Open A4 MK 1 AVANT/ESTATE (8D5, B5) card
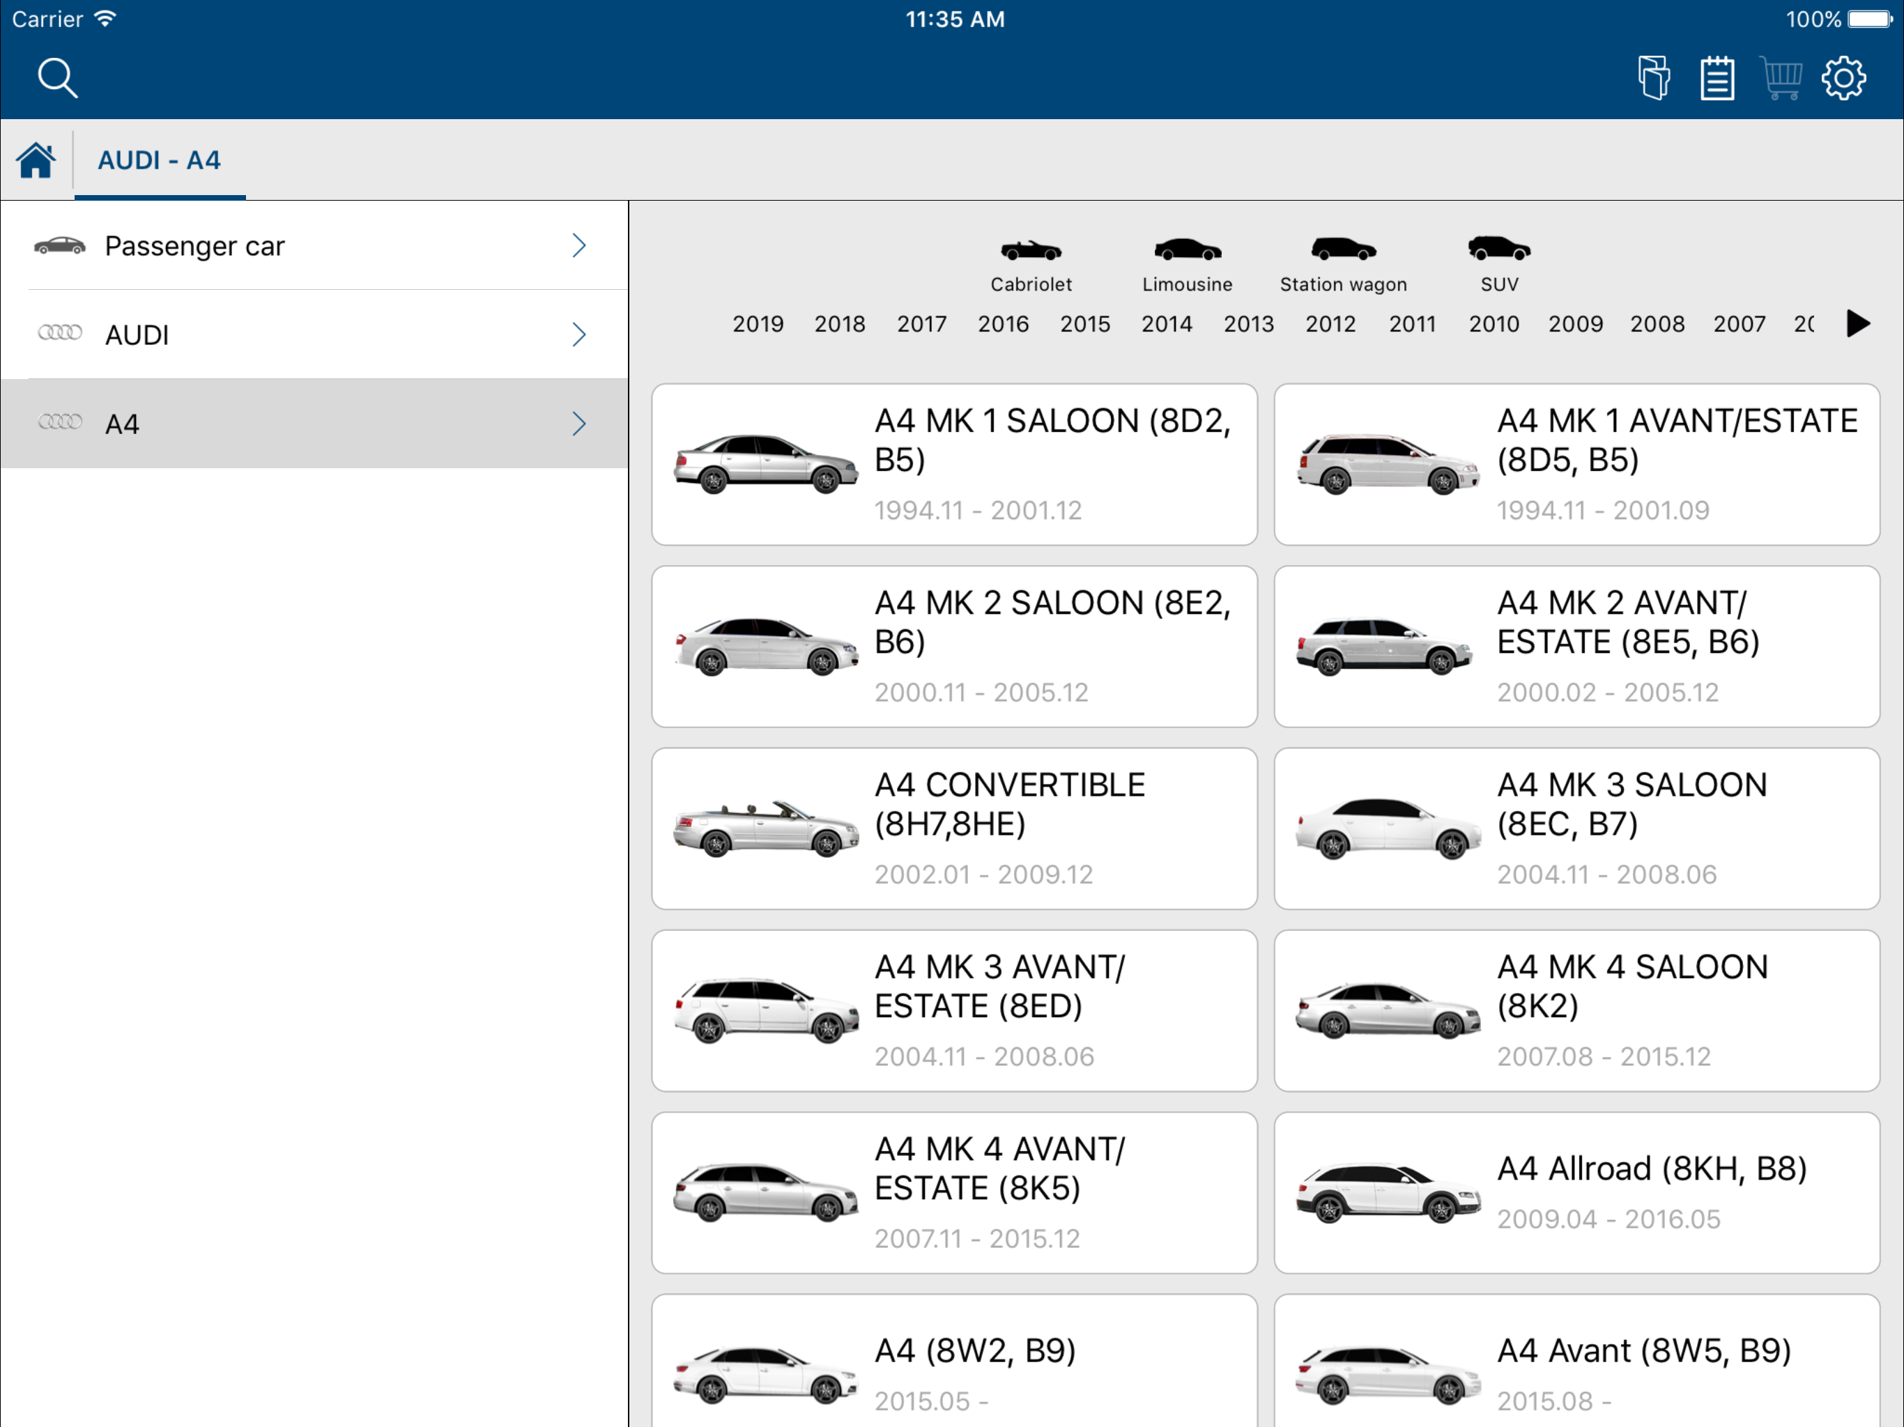Image resolution: width=1904 pixels, height=1427 pixels. [1576, 465]
